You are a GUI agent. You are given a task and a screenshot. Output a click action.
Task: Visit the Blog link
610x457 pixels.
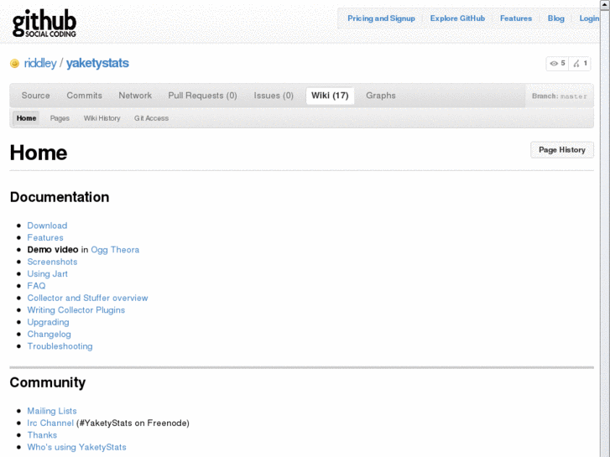pyautogui.click(x=556, y=18)
